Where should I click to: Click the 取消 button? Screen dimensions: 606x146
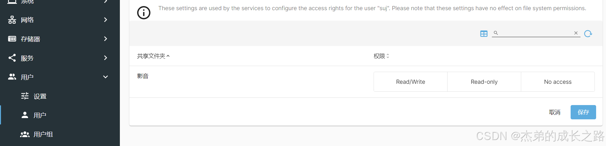(x=555, y=112)
